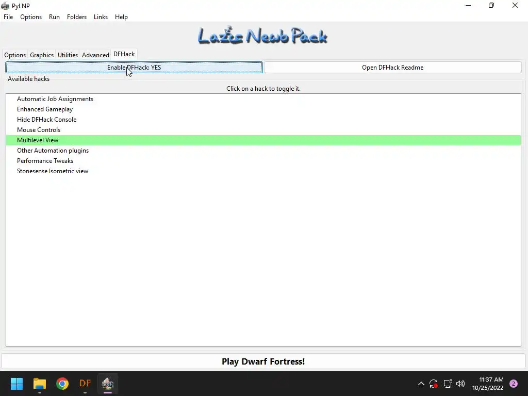Image resolution: width=528 pixels, height=396 pixels.
Task: Click the PyLNP title bar app icon
Action: 5,6
